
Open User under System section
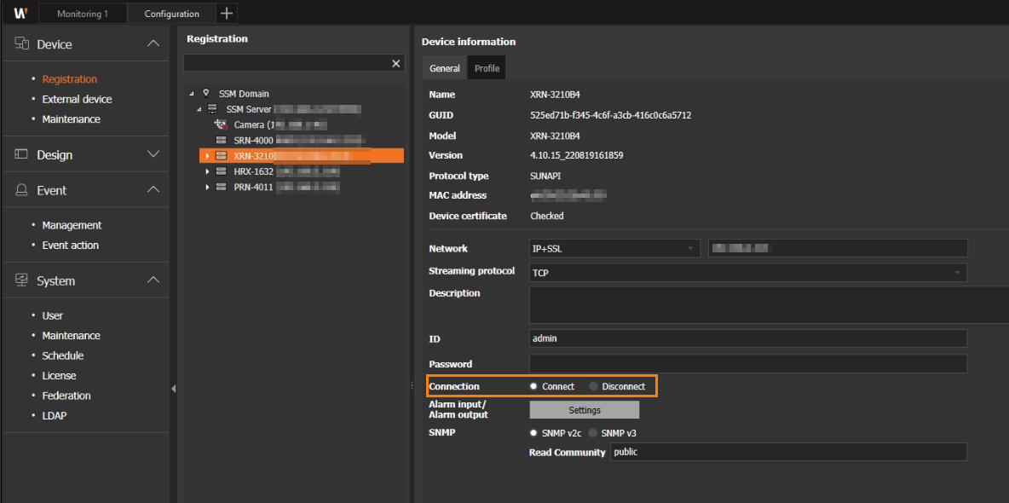(x=53, y=315)
